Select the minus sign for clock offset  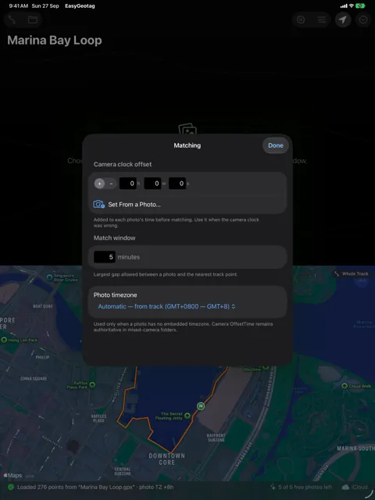[x=111, y=184]
